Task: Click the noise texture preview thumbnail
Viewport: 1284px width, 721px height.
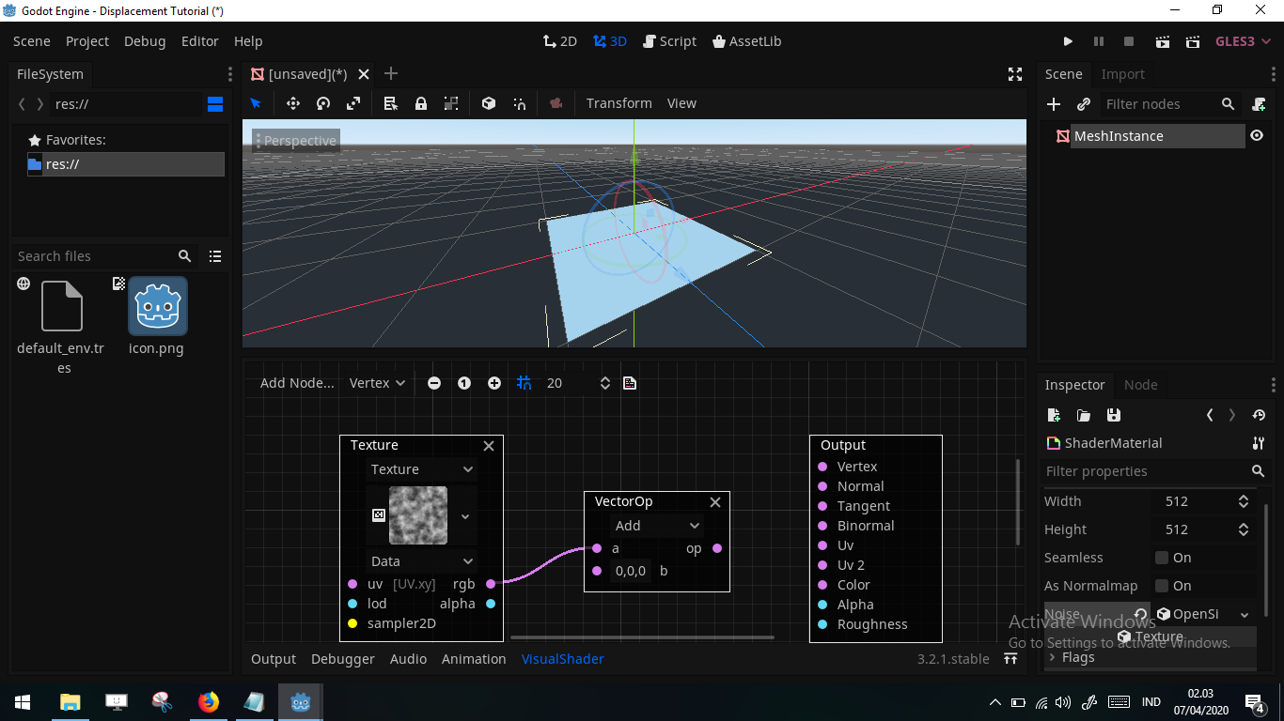Action: [417, 514]
